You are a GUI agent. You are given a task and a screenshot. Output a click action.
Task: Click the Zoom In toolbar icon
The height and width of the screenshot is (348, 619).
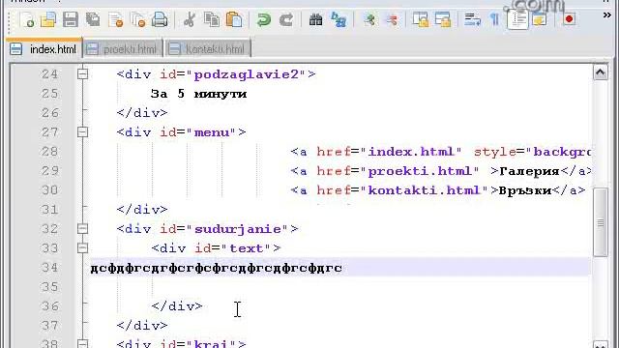[369, 19]
